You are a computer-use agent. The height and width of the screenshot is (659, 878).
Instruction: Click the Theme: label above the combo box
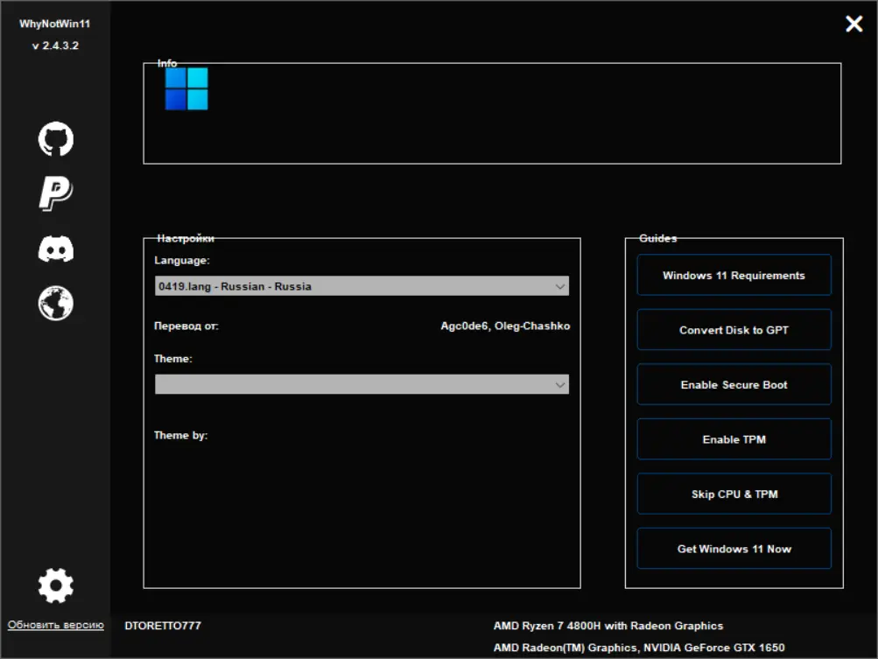coord(172,358)
